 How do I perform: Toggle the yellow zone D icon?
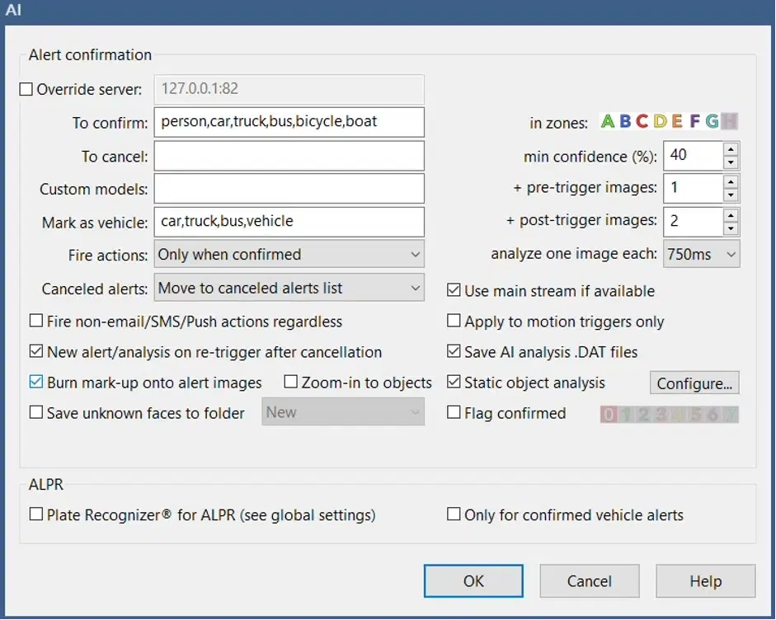660,122
